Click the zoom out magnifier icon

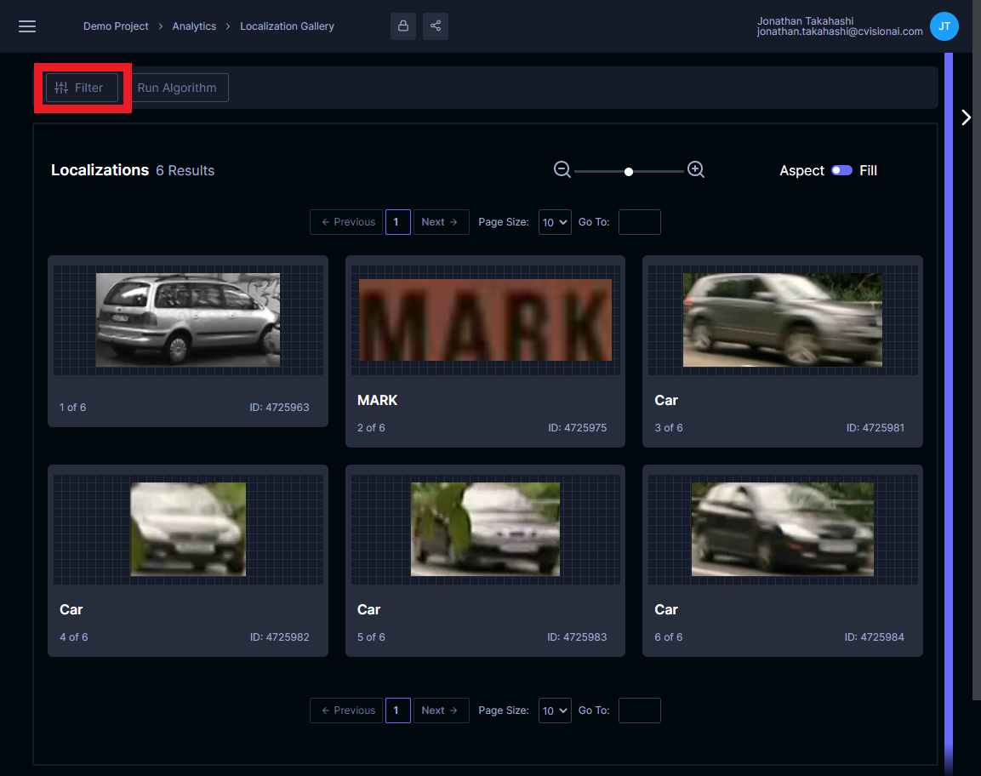coord(562,170)
